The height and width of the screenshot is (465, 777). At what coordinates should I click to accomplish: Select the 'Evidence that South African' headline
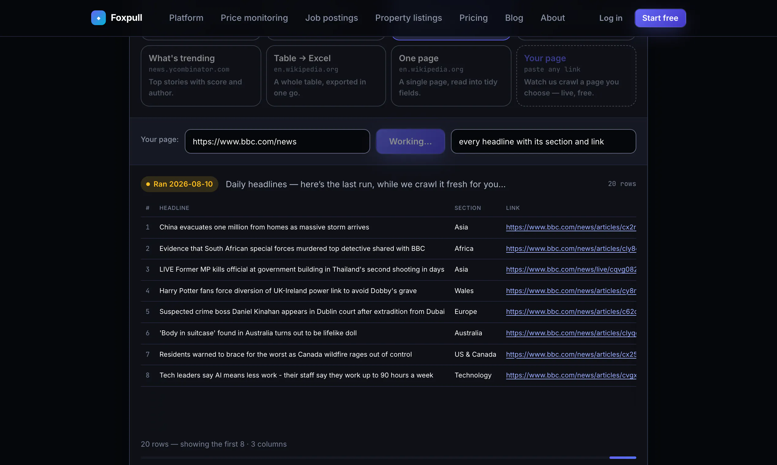click(292, 248)
